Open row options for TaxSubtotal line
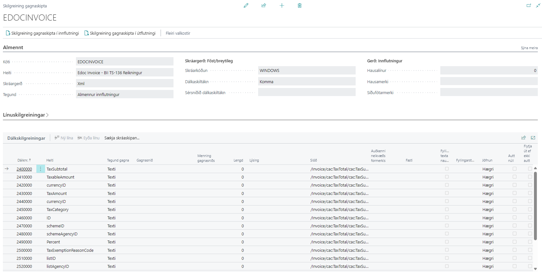The height and width of the screenshot is (272, 542). tap(41, 169)
